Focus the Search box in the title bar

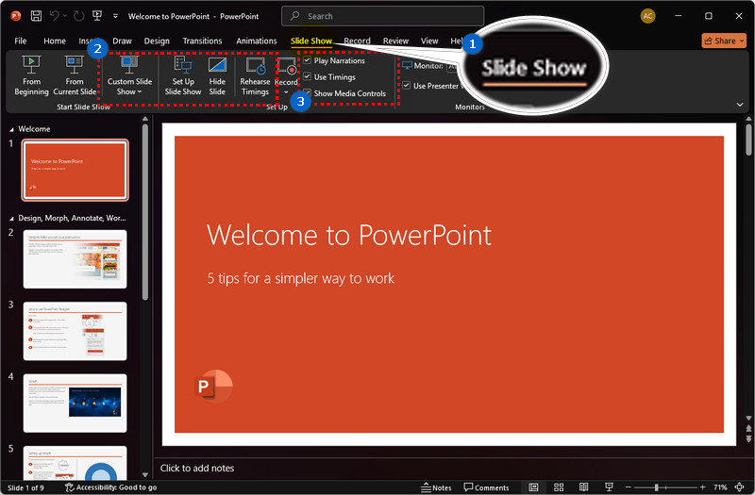(382, 16)
